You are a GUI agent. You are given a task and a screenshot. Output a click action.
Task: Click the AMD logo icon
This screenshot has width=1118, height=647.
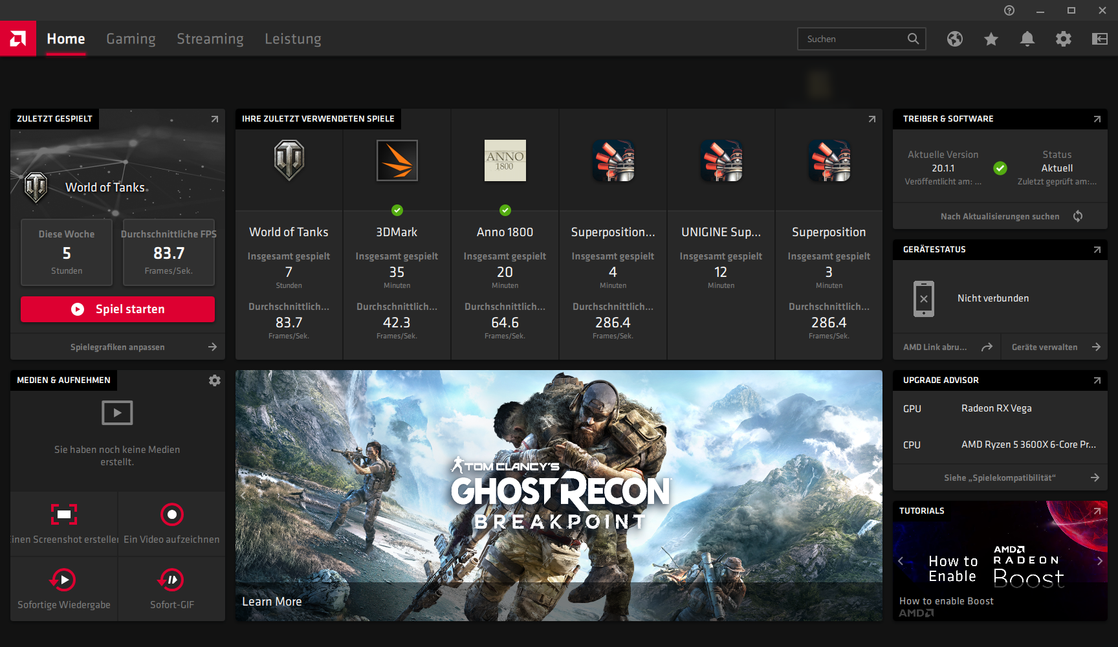pyautogui.click(x=18, y=39)
